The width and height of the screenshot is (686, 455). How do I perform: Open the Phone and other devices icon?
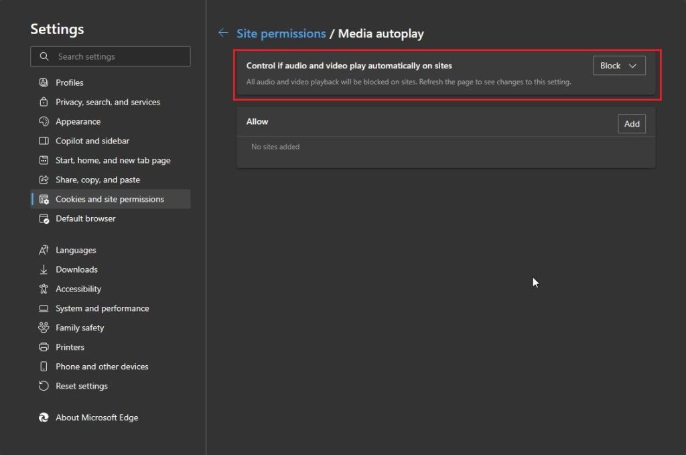(43, 366)
